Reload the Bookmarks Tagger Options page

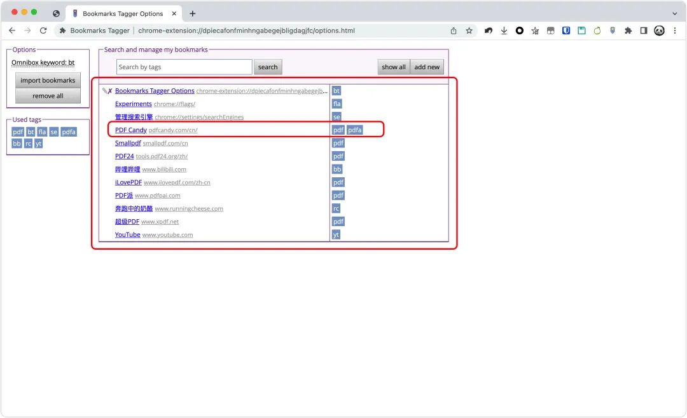43,30
